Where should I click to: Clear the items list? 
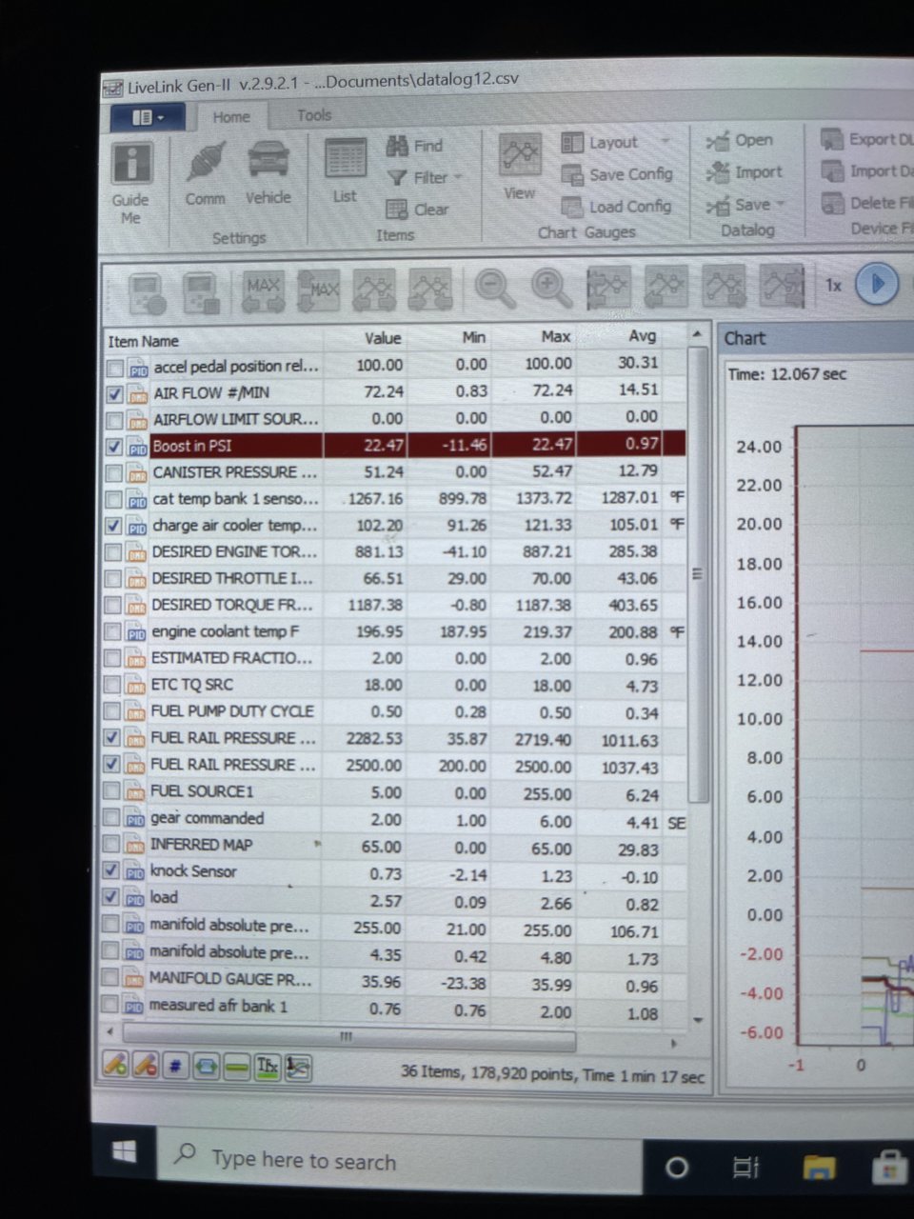pyautogui.click(x=417, y=210)
